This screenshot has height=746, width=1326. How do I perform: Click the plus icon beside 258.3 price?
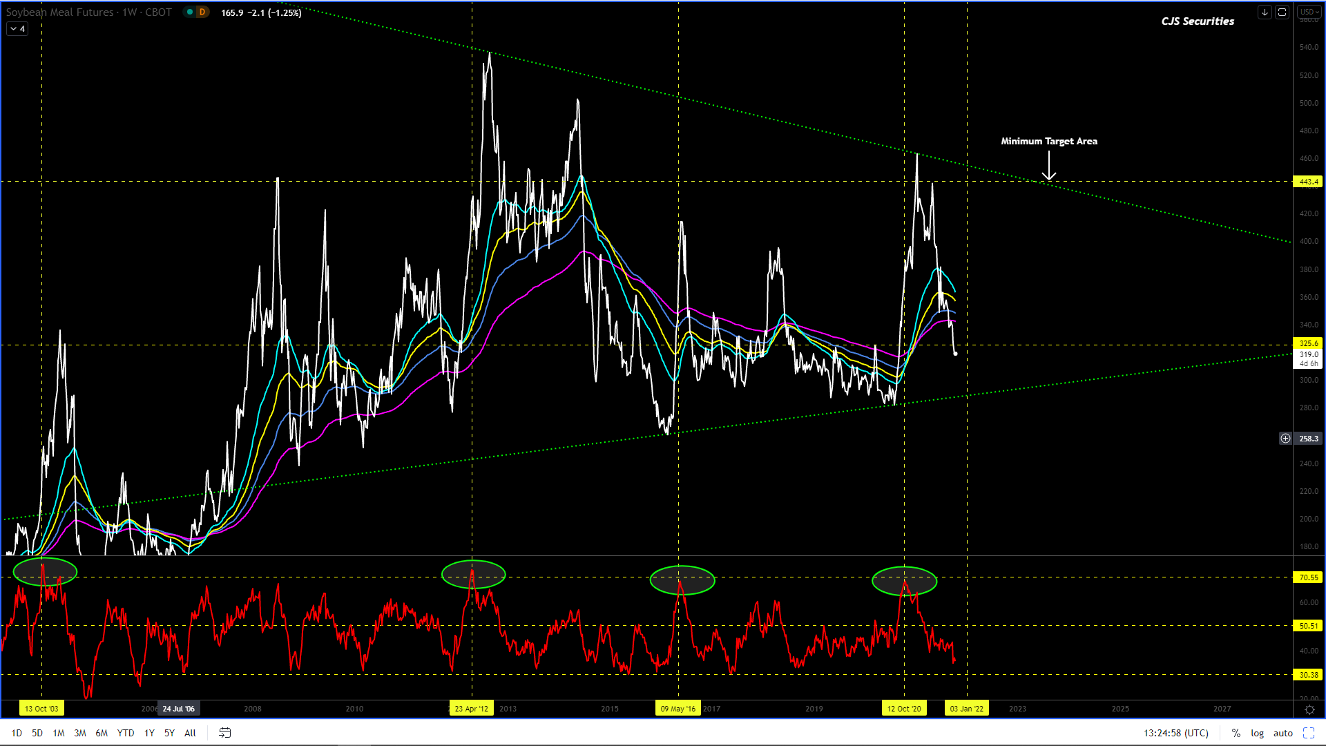click(x=1285, y=439)
